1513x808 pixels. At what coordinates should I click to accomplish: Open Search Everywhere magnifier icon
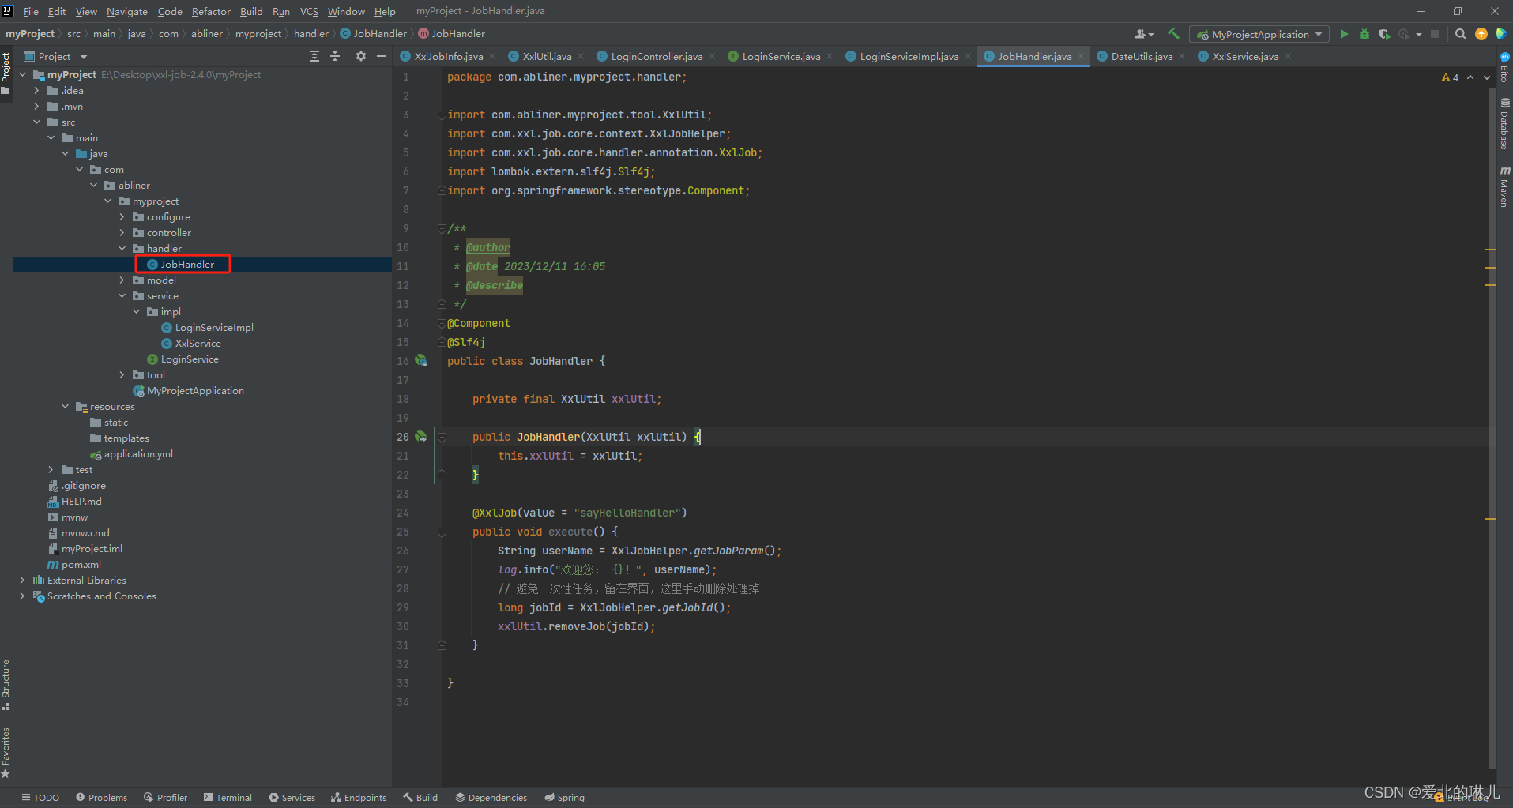pyautogui.click(x=1460, y=34)
